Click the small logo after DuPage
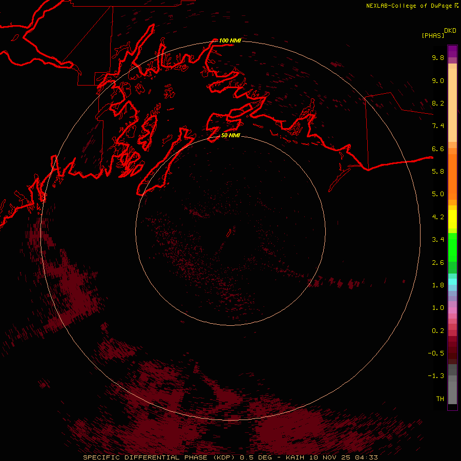The width and height of the screenshot is (461, 461). (456, 6)
